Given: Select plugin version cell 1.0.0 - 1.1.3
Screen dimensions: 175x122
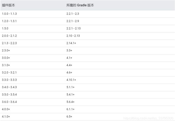Looking at the screenshot, I should (x=9, y=14).
